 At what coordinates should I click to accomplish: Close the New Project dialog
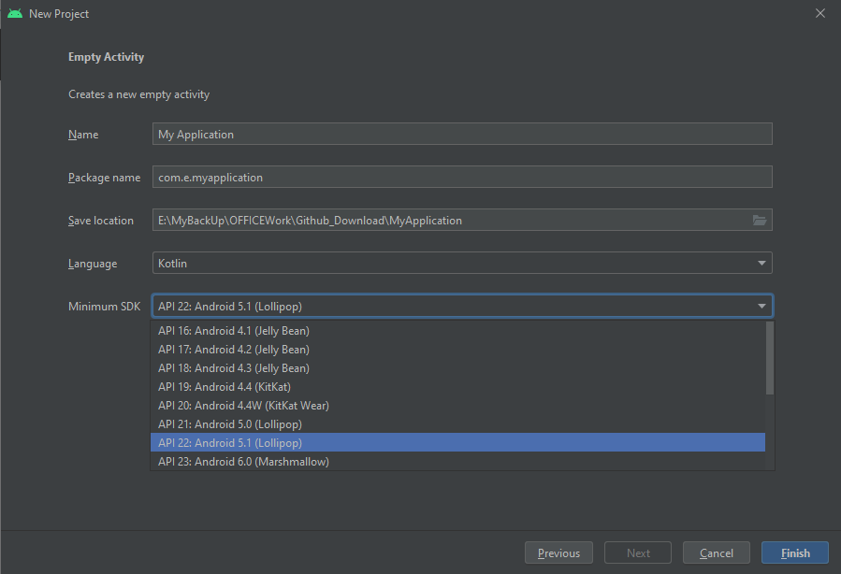(820, 13)
